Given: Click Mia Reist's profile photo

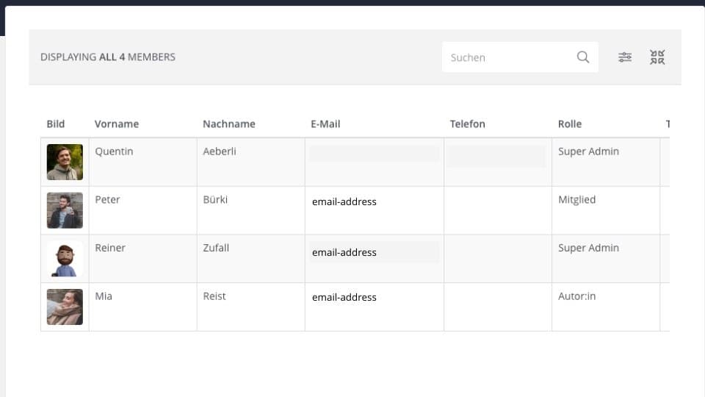Looking at the screenshot, I should click(x=65, y=307).
